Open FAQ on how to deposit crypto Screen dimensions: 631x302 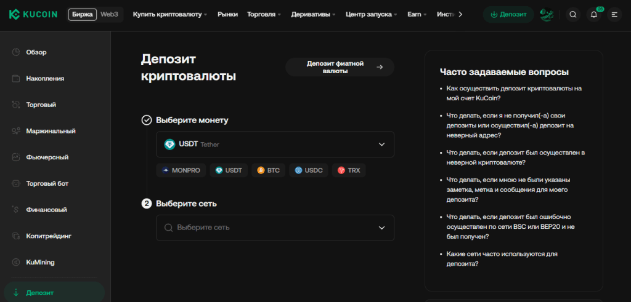click(514, 93)
